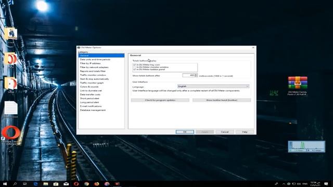This screenshot has height=187, width=333.
Task: Open Traffic monitor window category
Action: pos(93,75)
